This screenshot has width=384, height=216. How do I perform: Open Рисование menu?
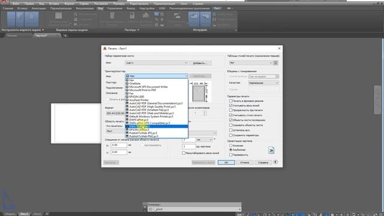pos(101,4)
